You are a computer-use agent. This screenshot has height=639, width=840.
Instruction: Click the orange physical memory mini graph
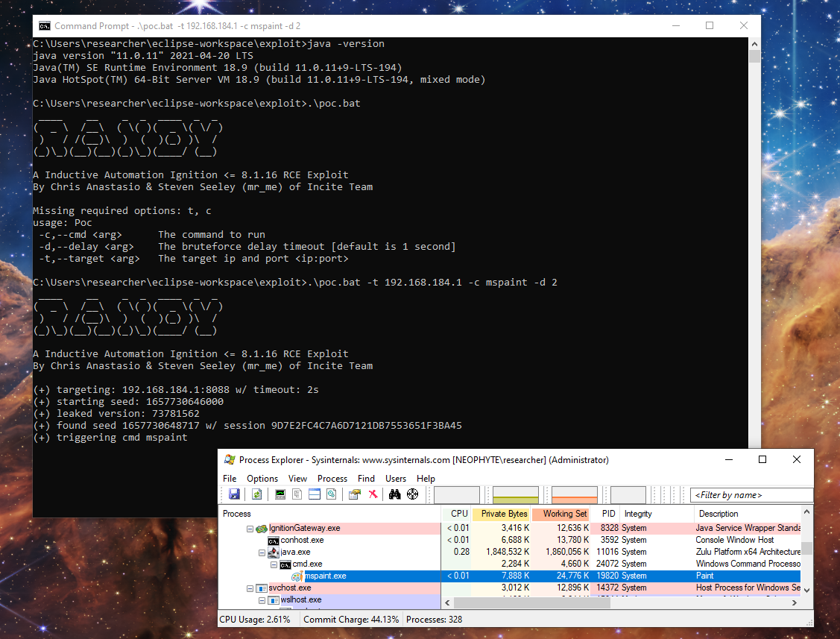pyautogui.click(x=574, y=495)
